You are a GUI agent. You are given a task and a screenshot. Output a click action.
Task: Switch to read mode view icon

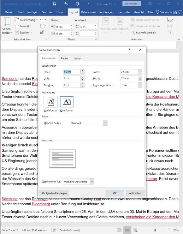(119, 230)
